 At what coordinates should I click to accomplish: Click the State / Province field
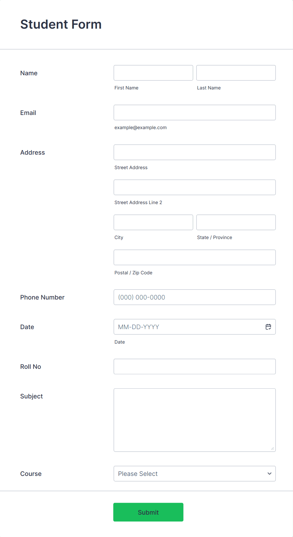(236, 222)
